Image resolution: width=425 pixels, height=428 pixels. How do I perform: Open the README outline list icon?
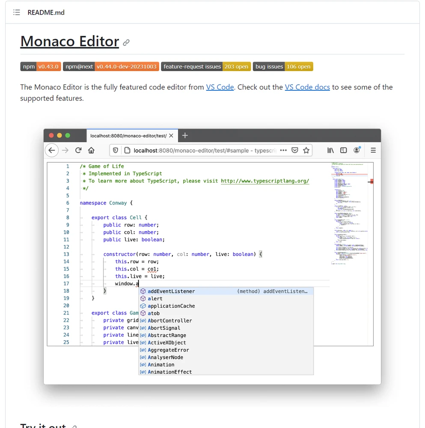pos(17,12)
